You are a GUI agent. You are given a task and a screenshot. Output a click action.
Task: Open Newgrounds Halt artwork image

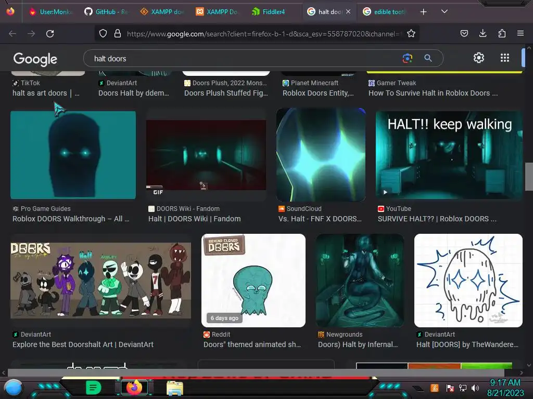[360, 280]
